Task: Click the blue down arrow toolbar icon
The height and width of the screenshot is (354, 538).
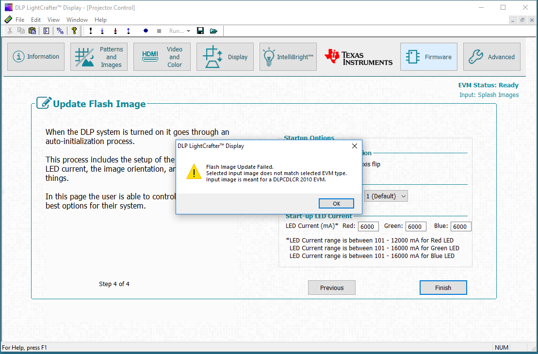Action: pos(102,31)
